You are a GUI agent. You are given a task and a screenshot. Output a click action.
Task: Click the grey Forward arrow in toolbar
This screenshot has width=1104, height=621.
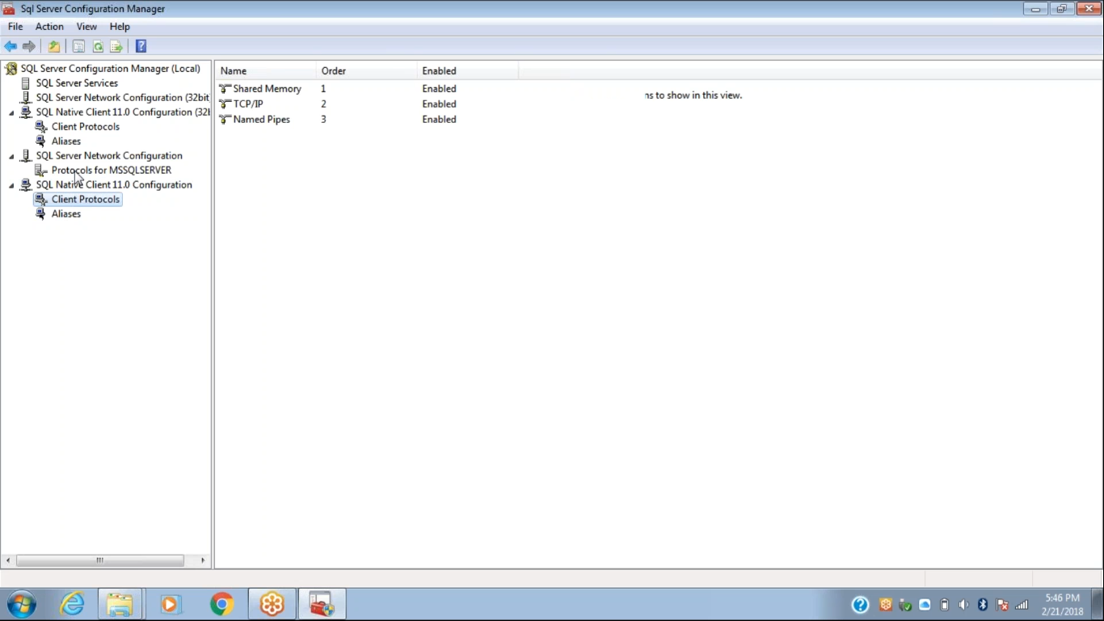[x=29, y=46]
